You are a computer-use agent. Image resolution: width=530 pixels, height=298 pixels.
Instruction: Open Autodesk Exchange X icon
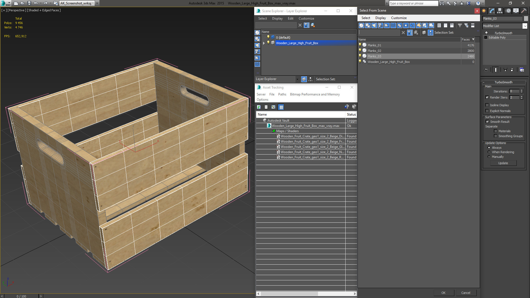(x=468, y=3)
